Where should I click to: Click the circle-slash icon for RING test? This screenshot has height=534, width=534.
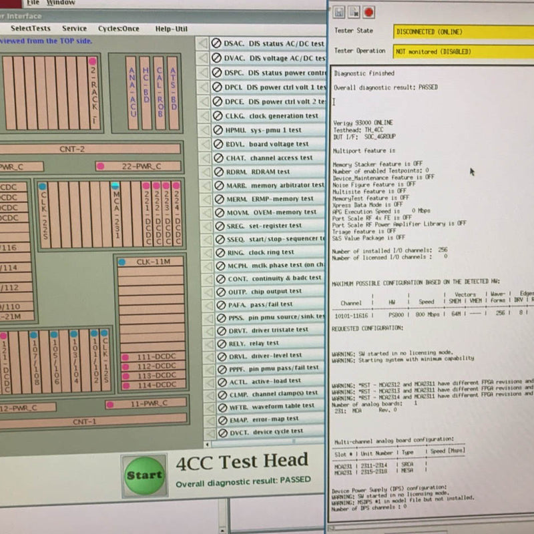click(221, 252)
